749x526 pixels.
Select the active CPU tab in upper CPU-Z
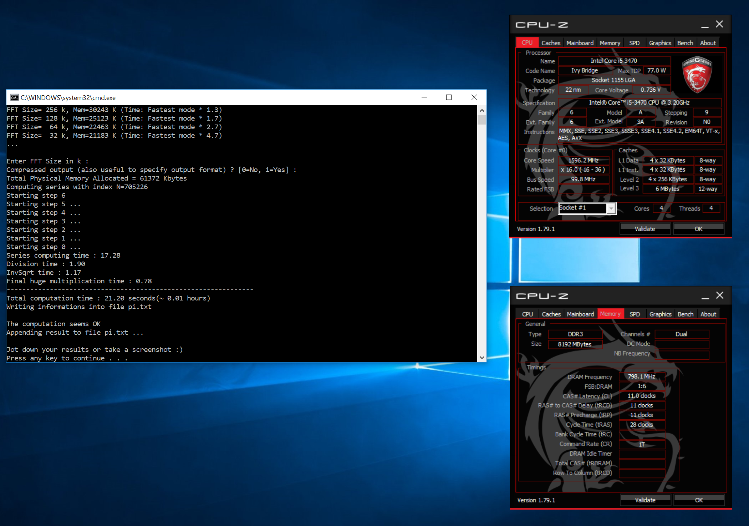coord(527,42)
